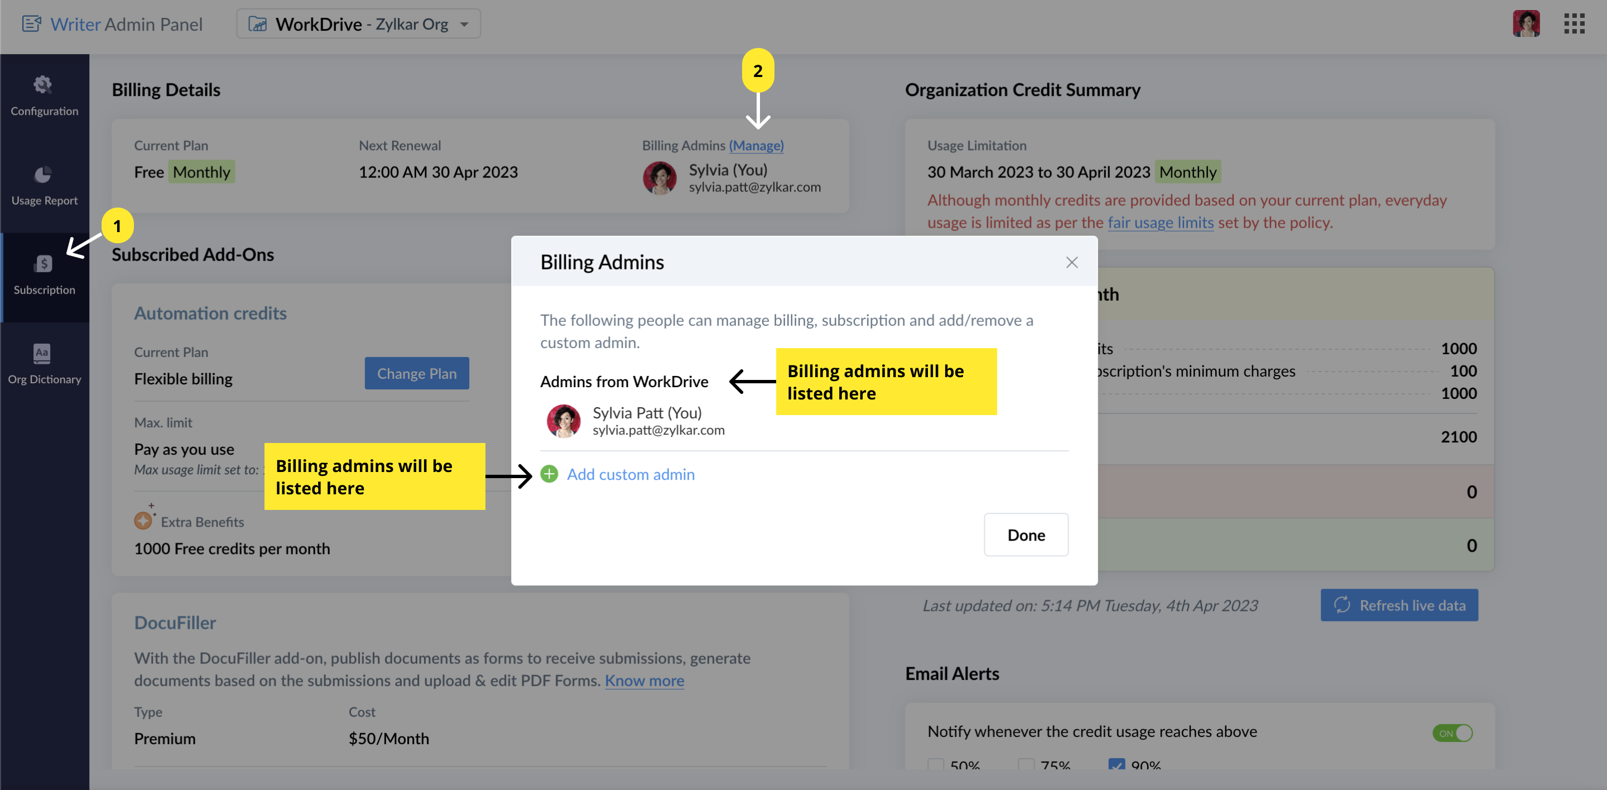1607x790 pixels.
Task: Check the 75% notification checkbox
Action: tap(1026, 764)
